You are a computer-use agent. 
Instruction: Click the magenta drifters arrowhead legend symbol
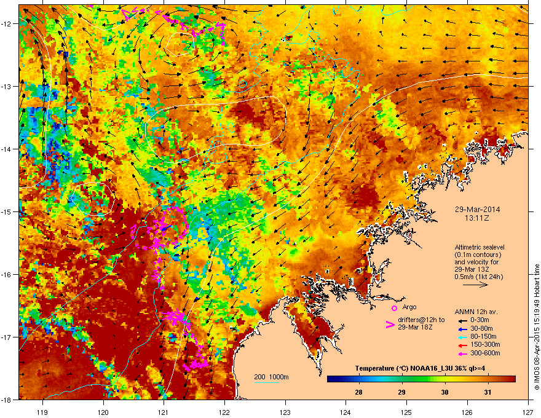coord(390,325)
